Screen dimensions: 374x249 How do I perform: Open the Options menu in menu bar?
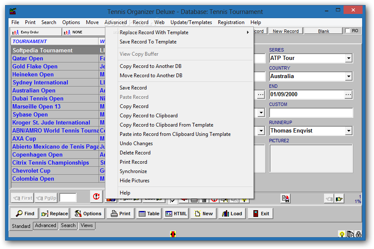point(71,22)
